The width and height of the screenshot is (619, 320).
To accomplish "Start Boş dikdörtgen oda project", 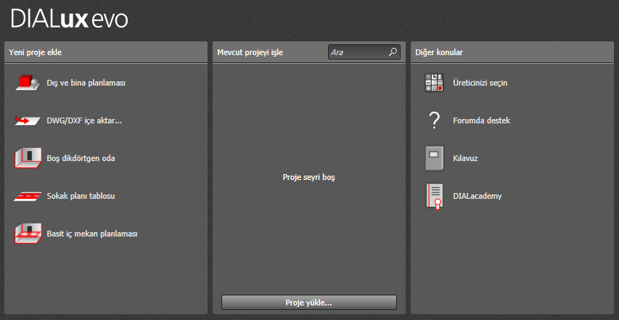I will pos(81,158).
